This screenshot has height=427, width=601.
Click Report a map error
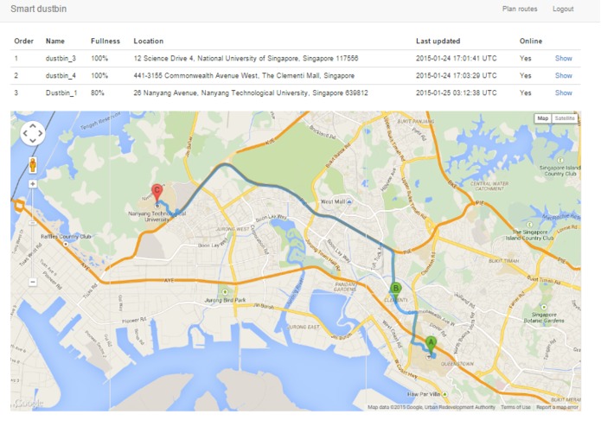(x=557, y=407)
